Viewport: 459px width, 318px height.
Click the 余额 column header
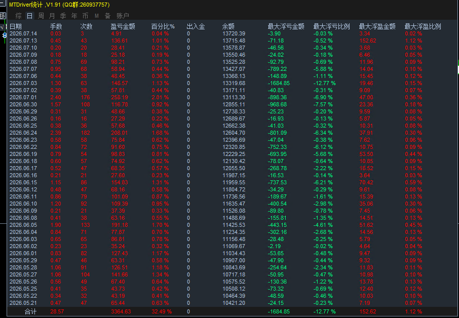[x=228, y=27]
